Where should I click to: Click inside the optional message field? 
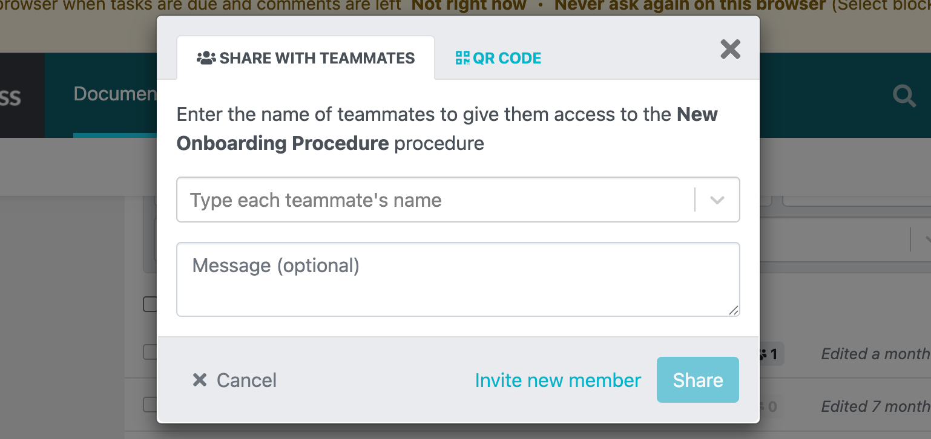[458, 278]
